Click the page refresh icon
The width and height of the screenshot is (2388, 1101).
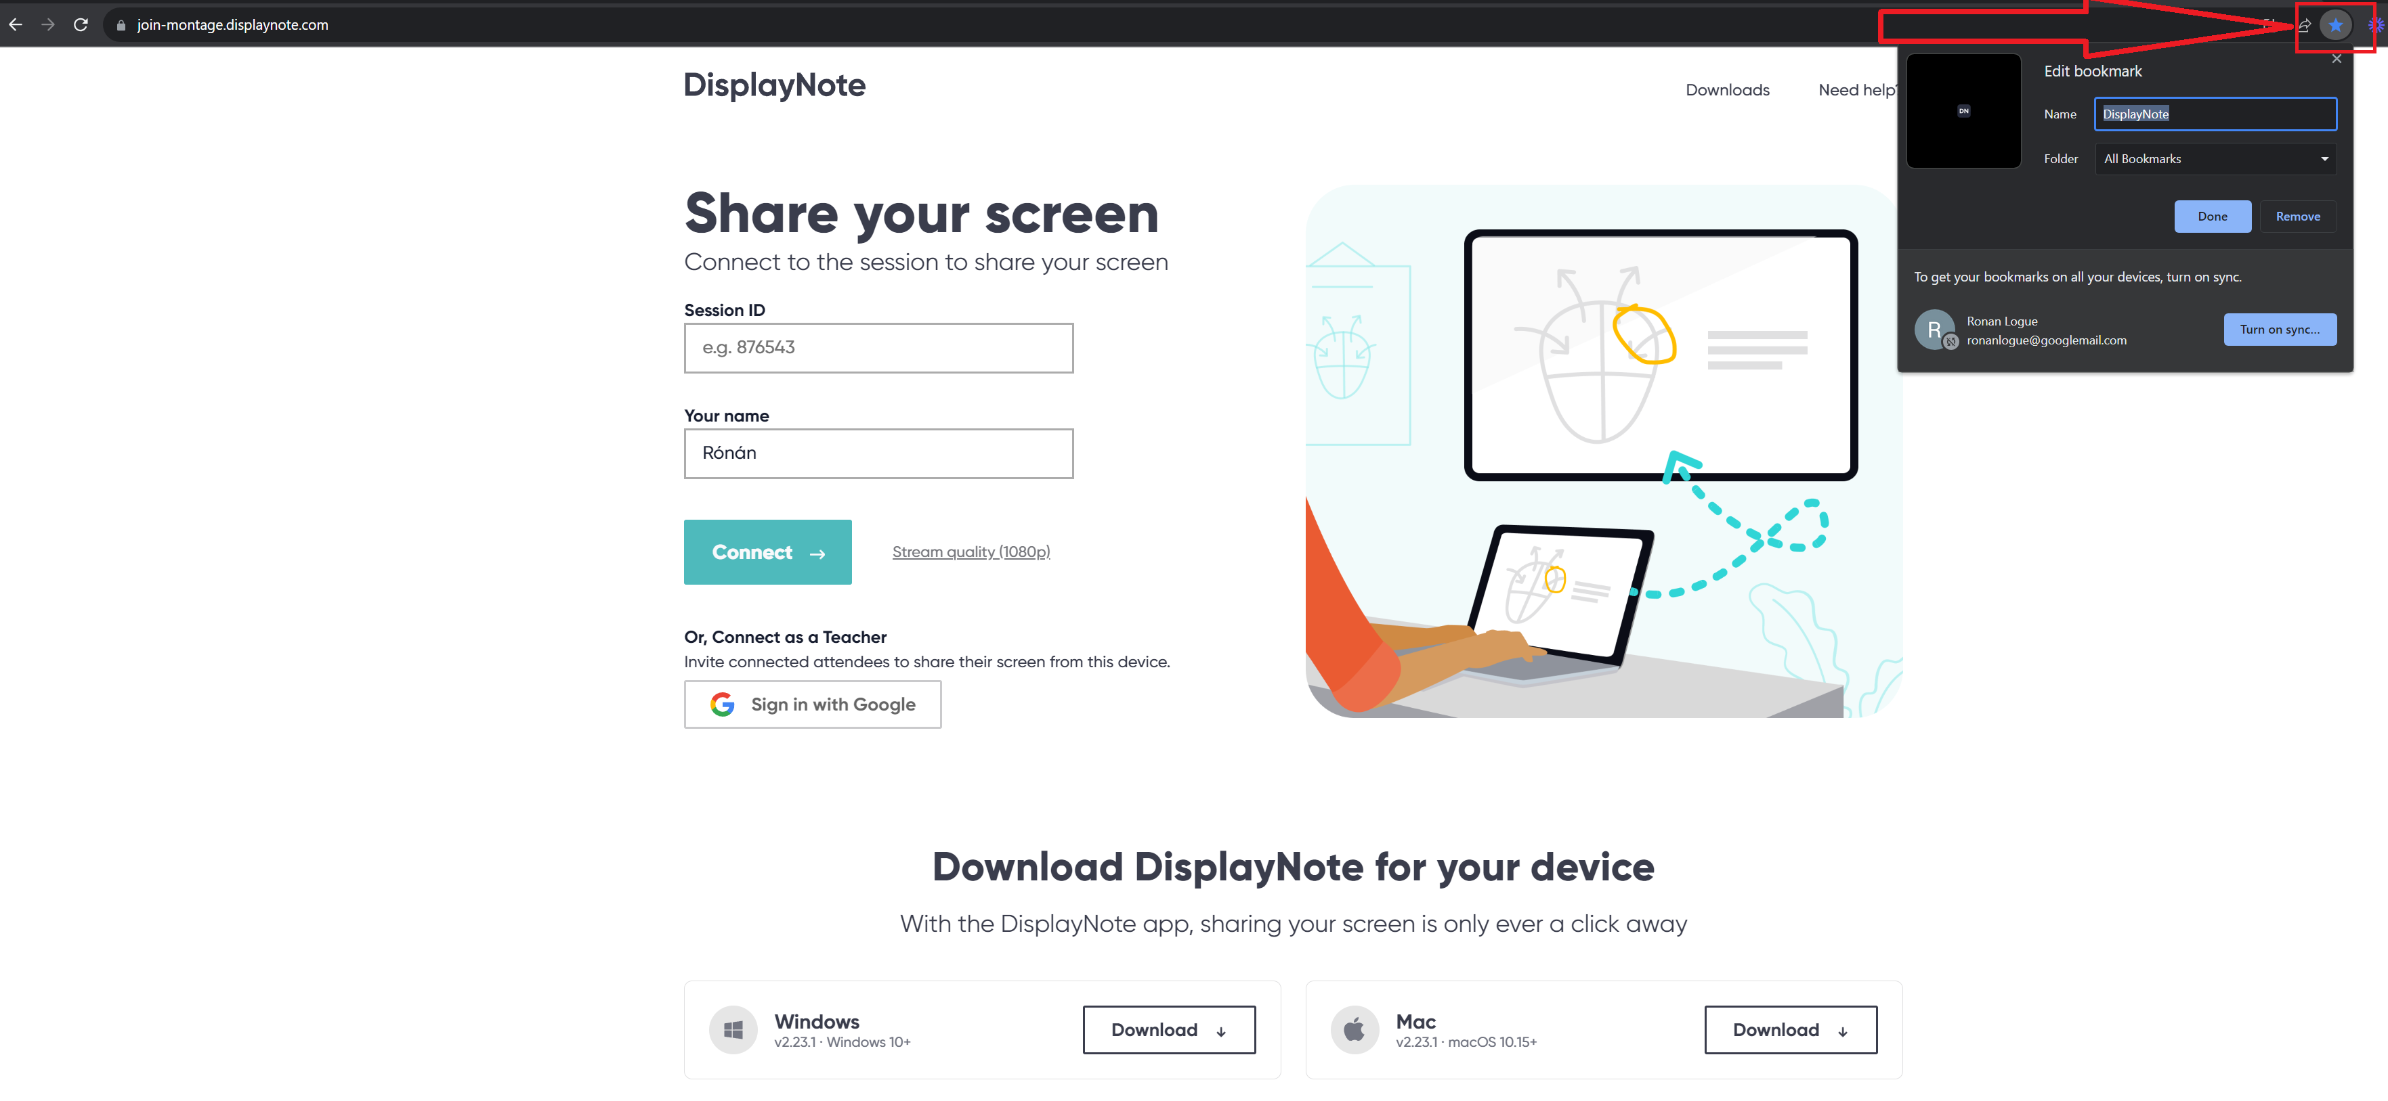pyautogui.click(x=81, y=23)
